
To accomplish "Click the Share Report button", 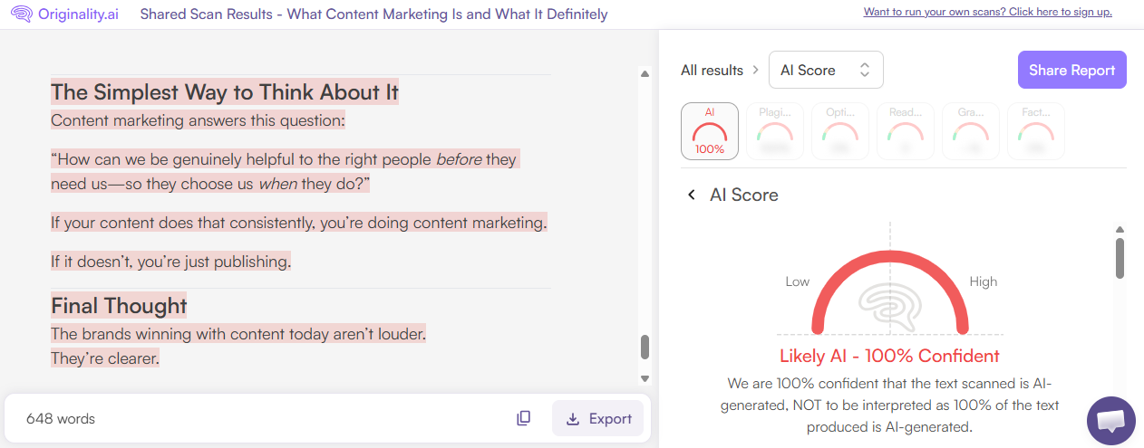I will pyautogui.click(x=1071, y=70).
